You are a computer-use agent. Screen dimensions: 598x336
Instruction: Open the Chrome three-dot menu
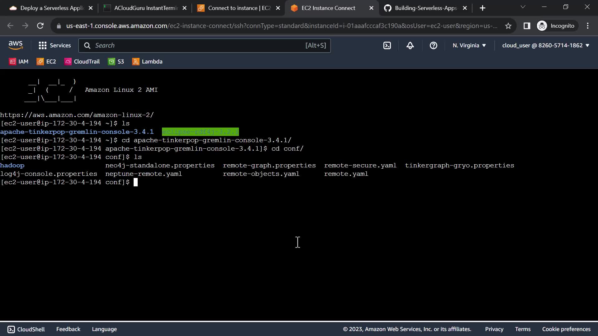(588, 26)
